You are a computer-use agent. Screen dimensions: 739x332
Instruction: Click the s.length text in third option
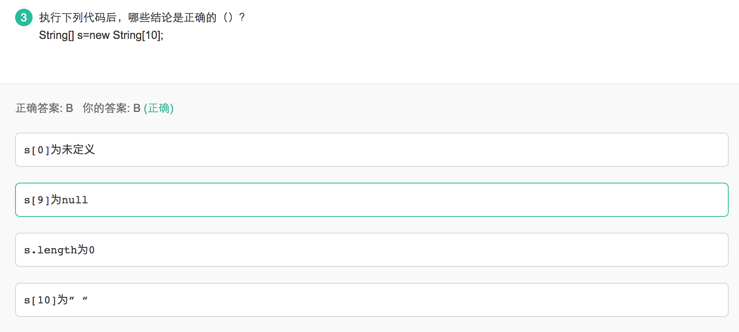pos(50,250)
